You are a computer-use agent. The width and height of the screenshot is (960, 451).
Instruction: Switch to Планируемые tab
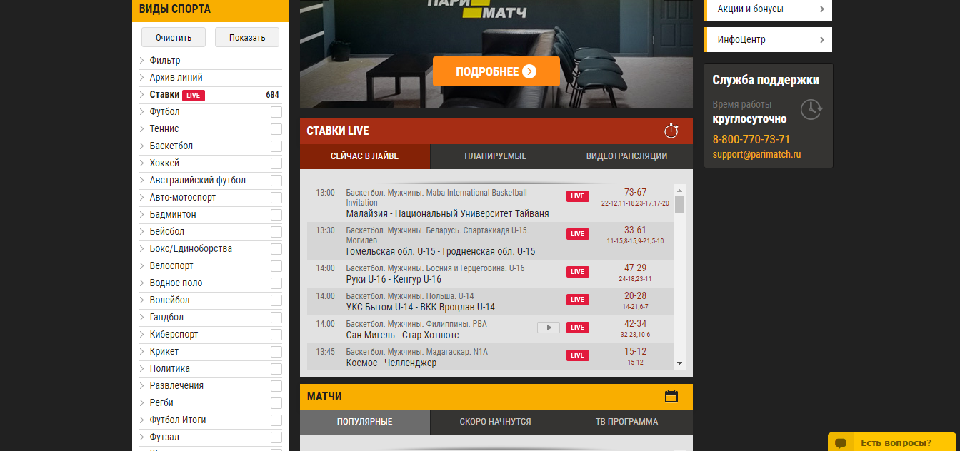pos(496,156)
